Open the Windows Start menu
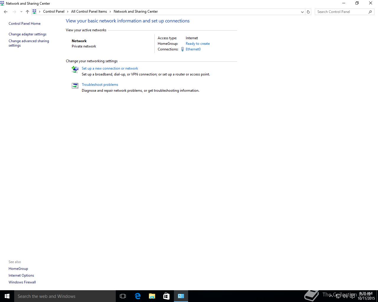 point(7,296)
